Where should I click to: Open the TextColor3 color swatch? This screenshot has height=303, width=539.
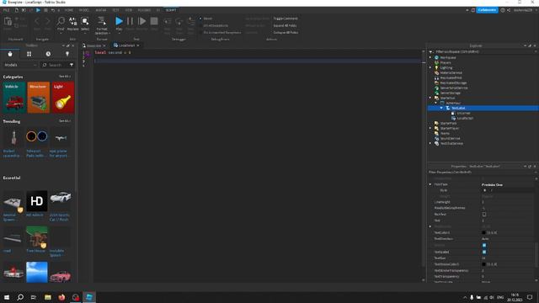(483, 233)
